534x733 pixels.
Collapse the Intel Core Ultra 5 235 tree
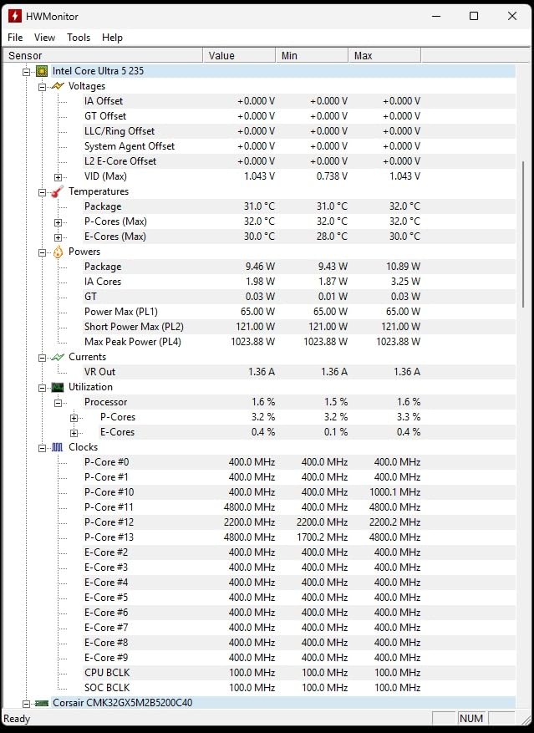(x=27, y=71)
